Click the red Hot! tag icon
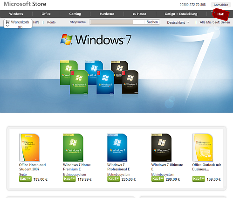The width and height of the screenshot is (233, 198). click(221, 14)
